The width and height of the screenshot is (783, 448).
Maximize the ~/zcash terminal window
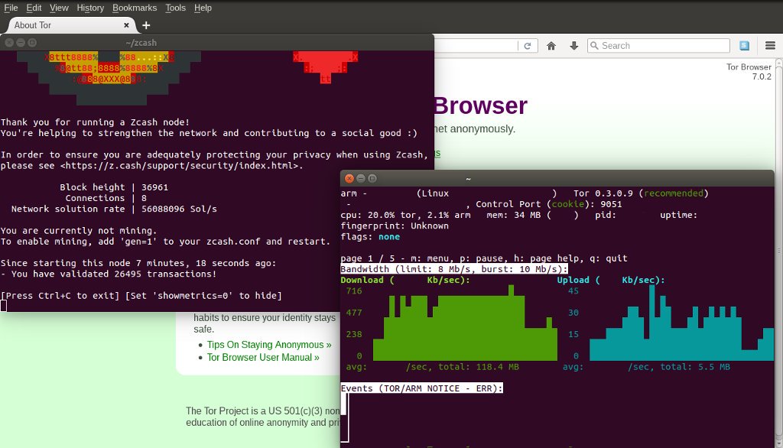click(32, 43)
